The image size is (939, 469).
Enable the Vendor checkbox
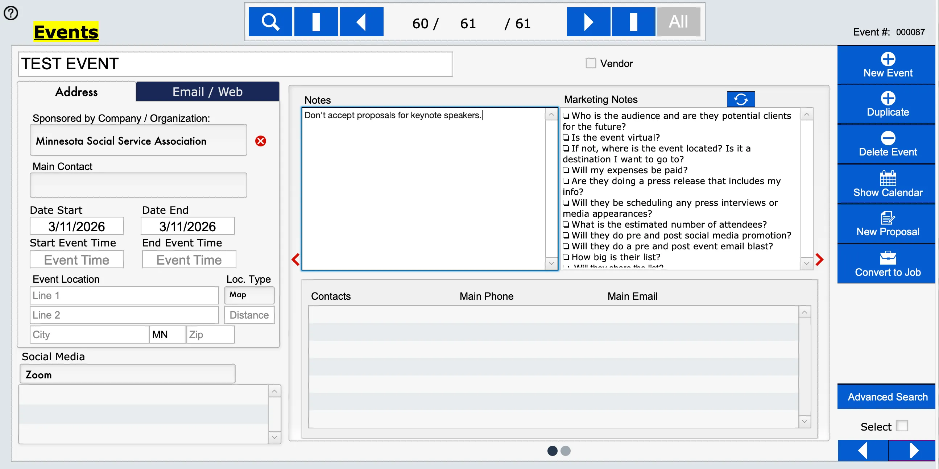(x=591, y=63)
